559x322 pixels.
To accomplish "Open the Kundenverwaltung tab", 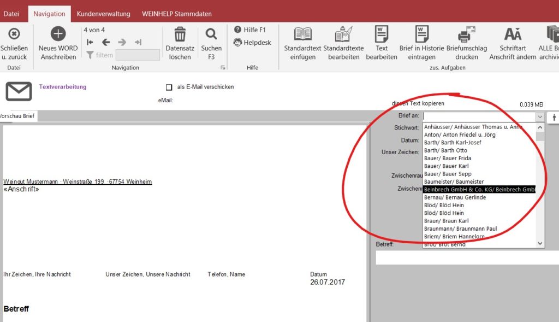I will click(103, 14).
